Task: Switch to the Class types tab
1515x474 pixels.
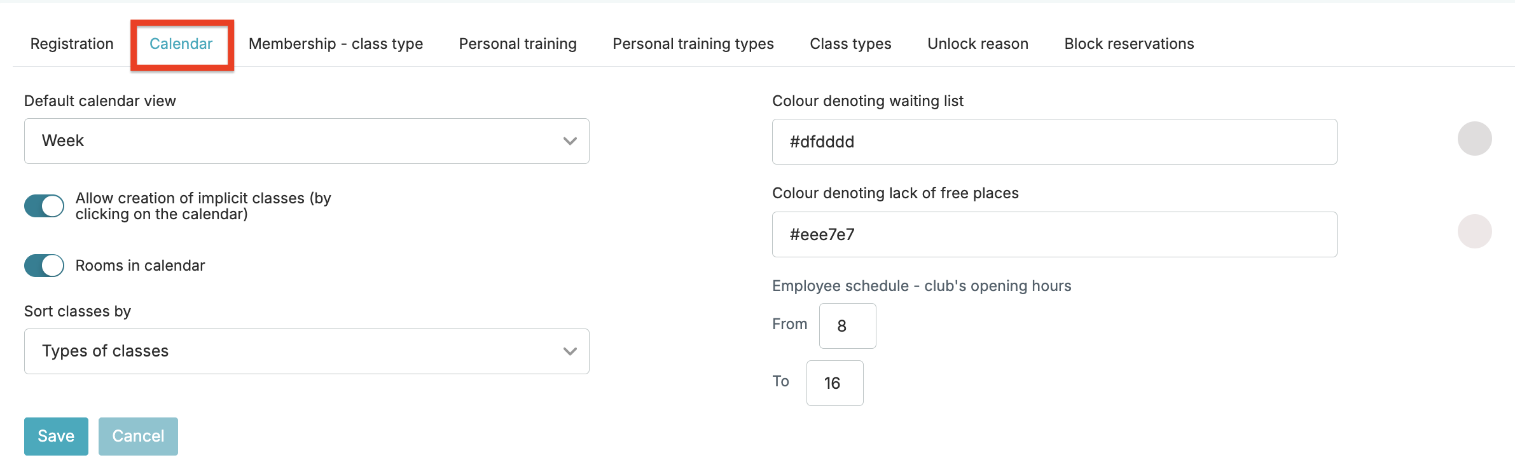Action: pyautogui.click(x=850, y=44)
